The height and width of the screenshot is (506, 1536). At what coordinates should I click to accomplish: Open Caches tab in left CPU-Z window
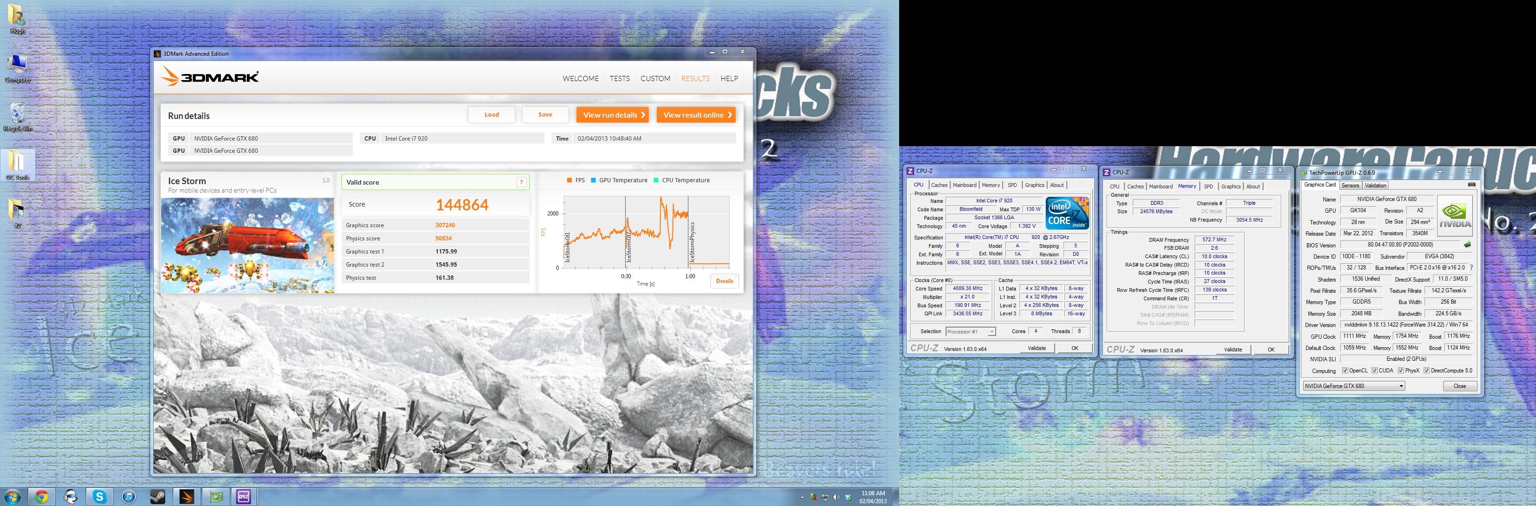tap(939, 185)
